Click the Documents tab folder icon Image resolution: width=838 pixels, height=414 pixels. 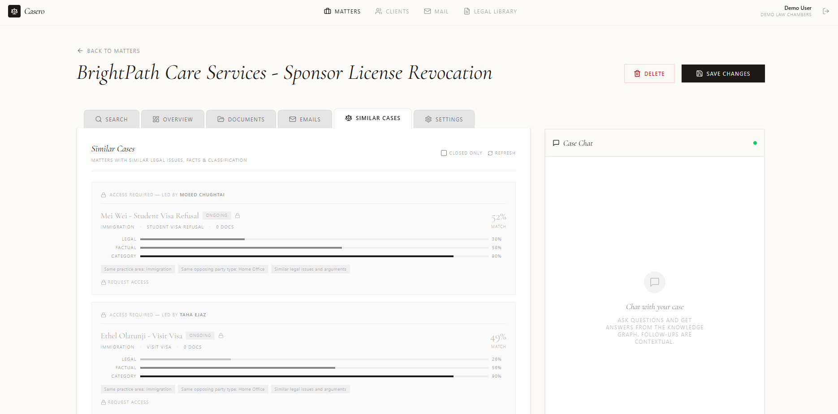point(221,119)
